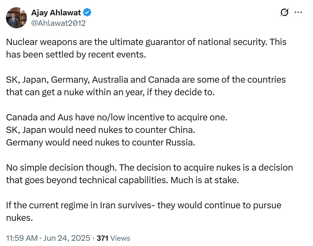Screen dimensions: 313x246
Task: Click the 'has been settled by recent events' line
Action: 76,54
